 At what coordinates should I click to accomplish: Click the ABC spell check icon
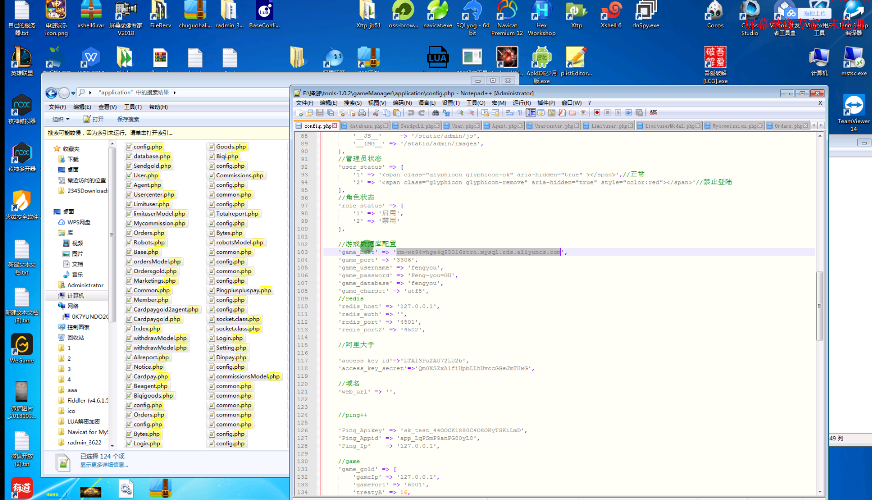pos(653,112)
